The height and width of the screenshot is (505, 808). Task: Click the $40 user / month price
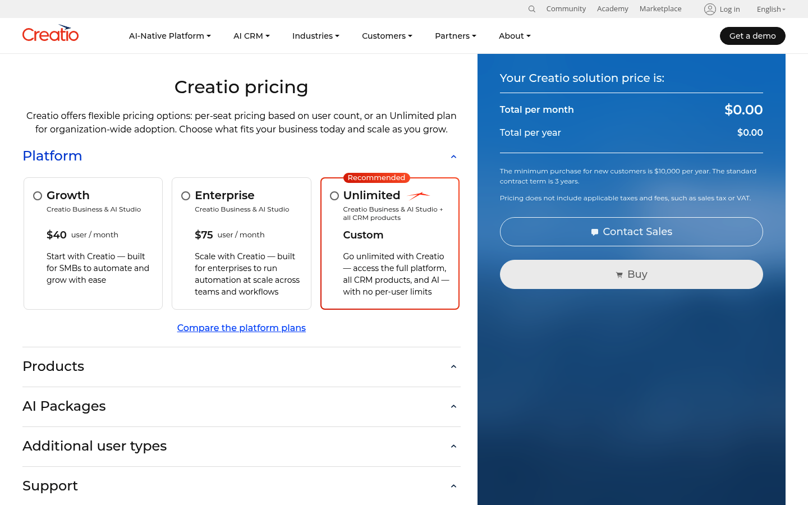point(82,235)
